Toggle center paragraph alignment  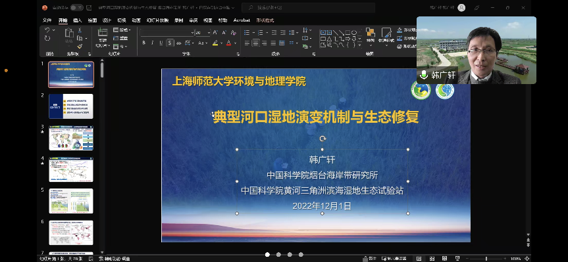pos(256,43)
